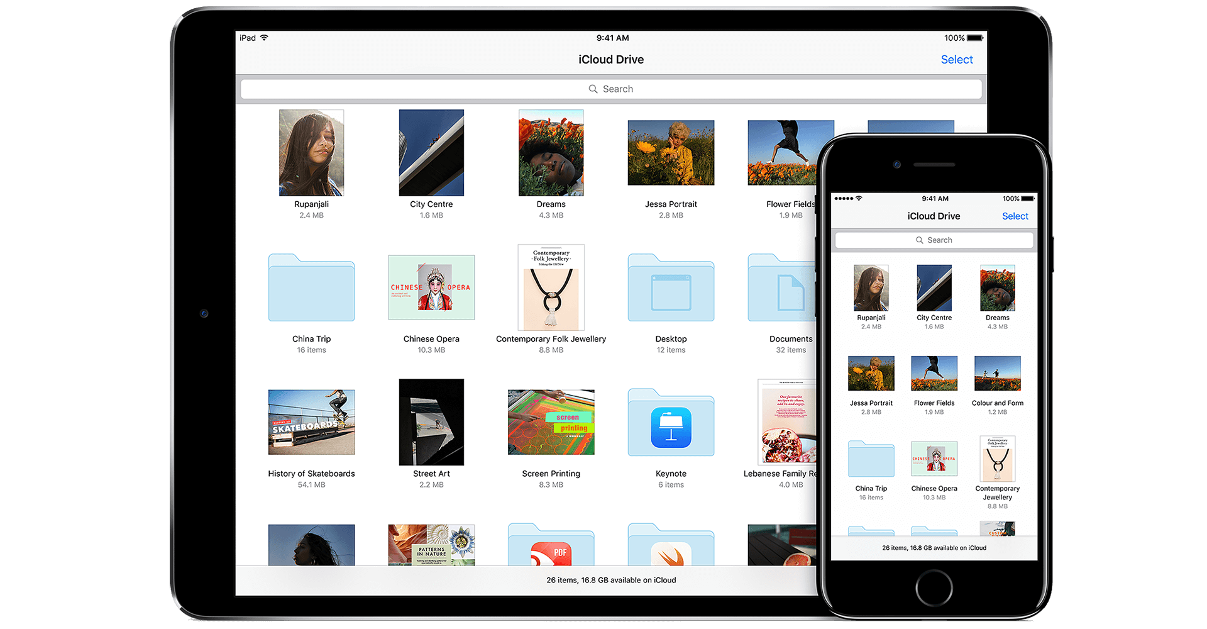Image resolution: width=1207 pixels, height=629 pixels.
Task: Tap Select on the iPad iCloud Drive
Action: point(956,59)
